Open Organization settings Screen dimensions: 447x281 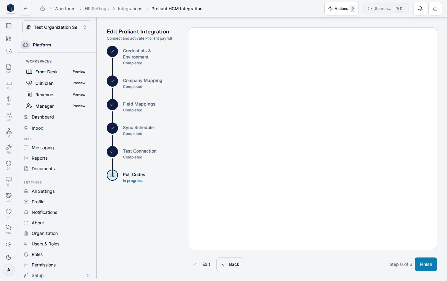click(x=57, y=233)
